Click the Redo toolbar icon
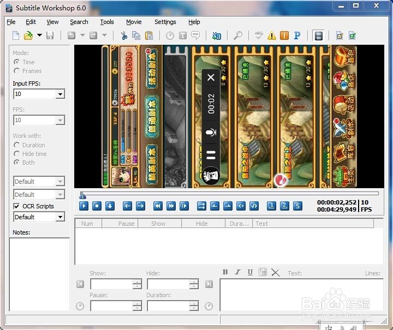 [x=93, y=35]
